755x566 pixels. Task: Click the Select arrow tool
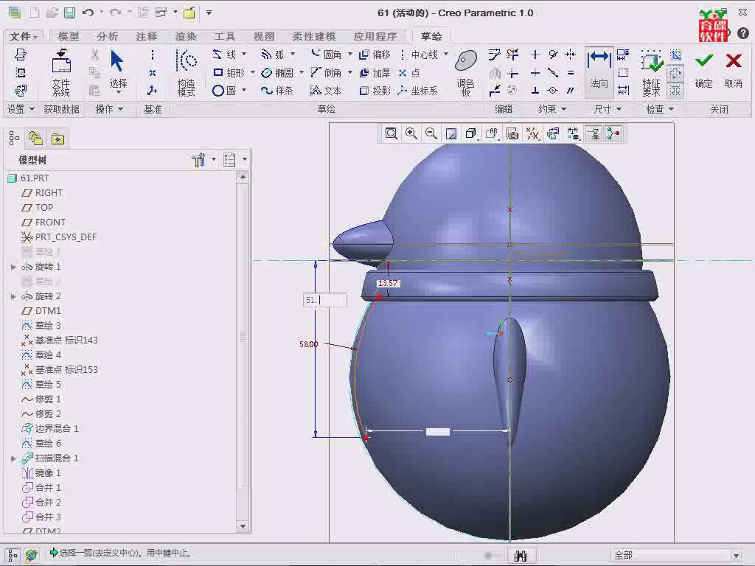pyautogui.click(x=117, y=70)
